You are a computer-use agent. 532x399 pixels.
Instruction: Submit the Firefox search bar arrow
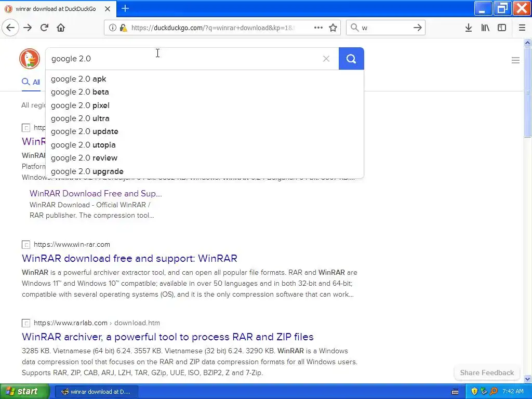pyautogui.click(x=418, y=28)
